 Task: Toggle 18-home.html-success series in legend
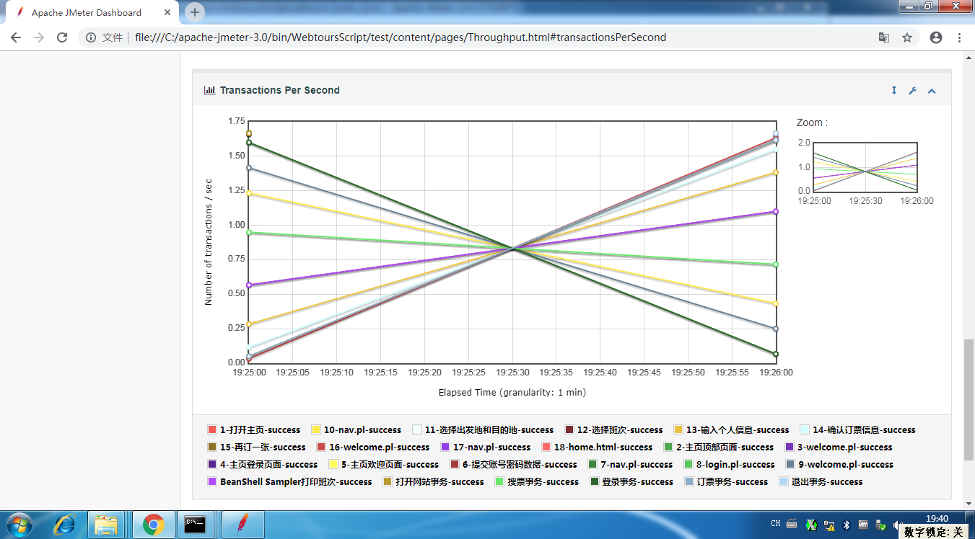[x=597, y=447]
